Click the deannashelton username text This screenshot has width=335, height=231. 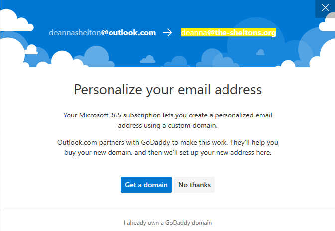coord(75,33)
